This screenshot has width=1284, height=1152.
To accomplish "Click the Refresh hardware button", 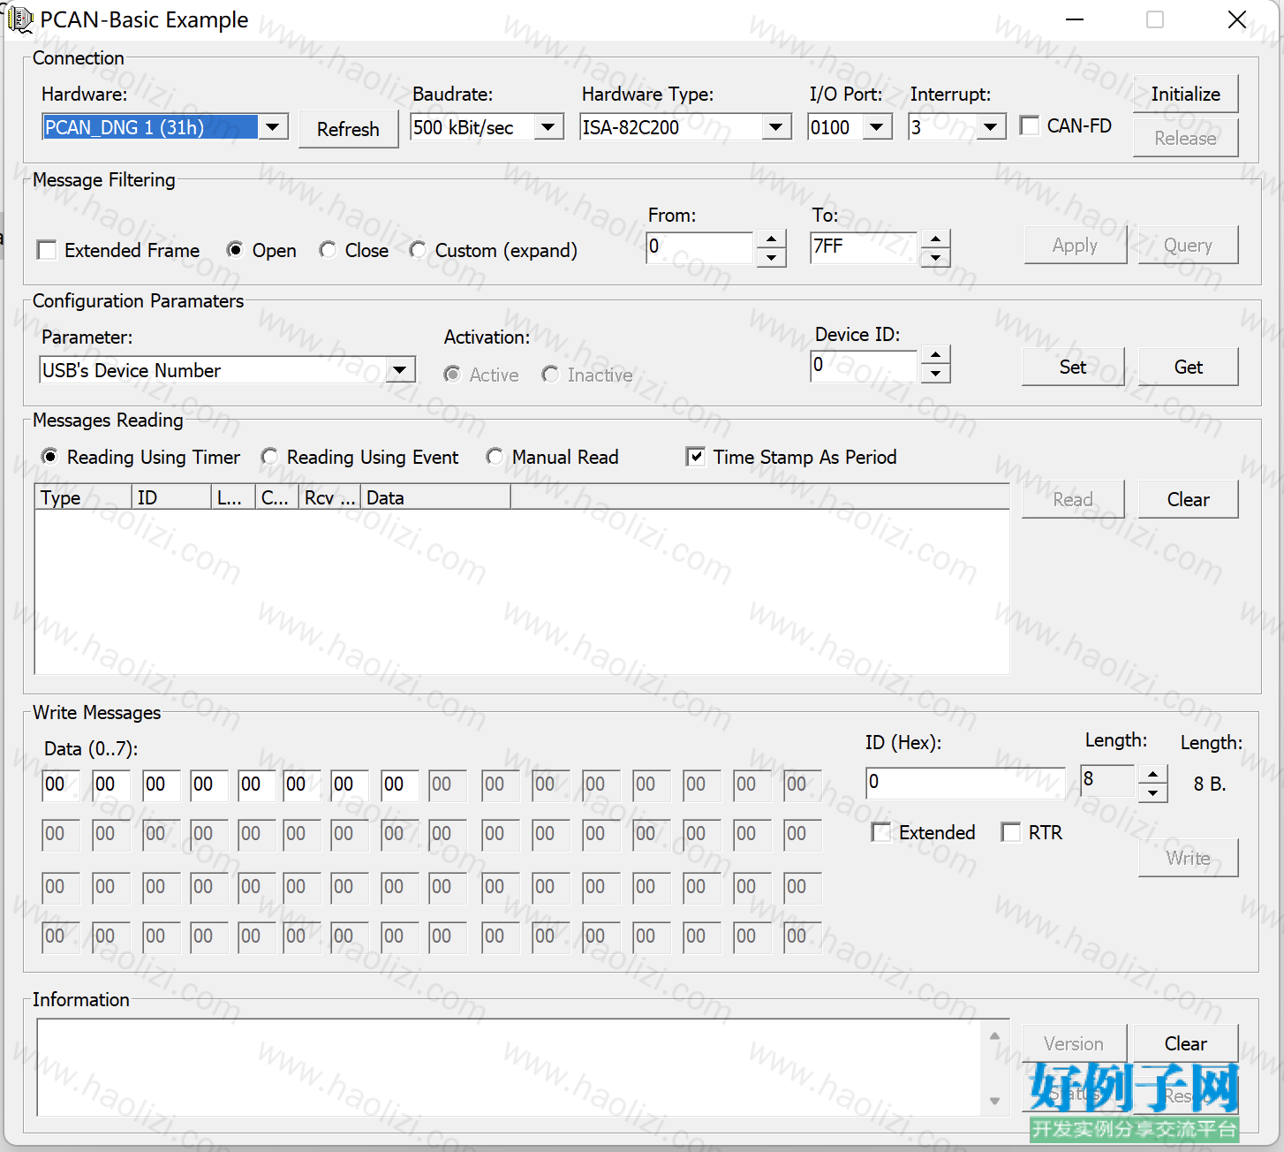I will (348, 129).
